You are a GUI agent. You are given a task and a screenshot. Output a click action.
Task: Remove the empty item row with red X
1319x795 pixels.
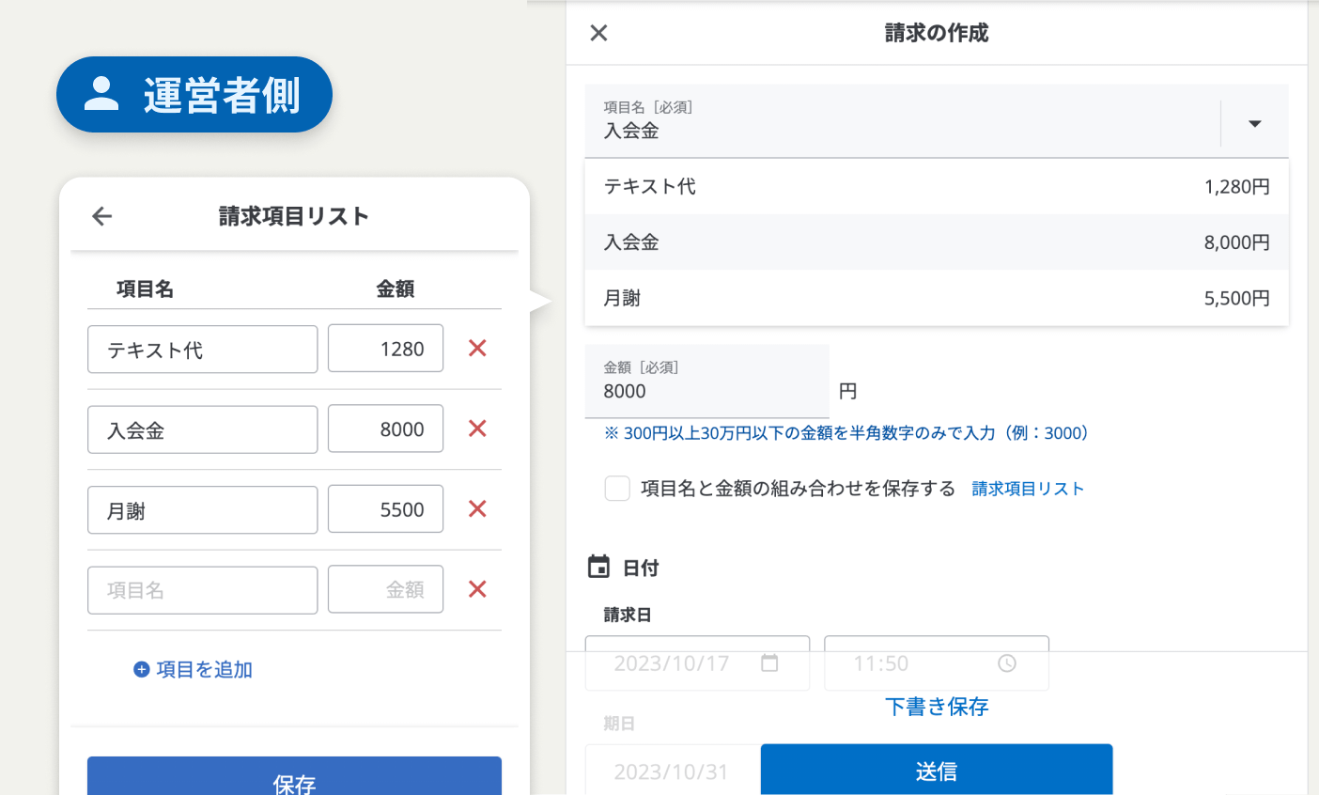477,589
